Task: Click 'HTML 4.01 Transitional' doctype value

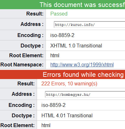Action: tap(67, 115)
